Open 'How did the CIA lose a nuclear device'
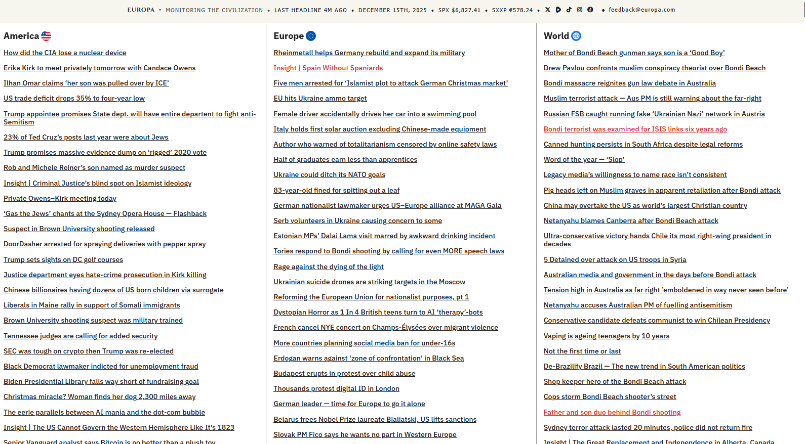Viewport: 805px width, 444px height. pos(65,53)
